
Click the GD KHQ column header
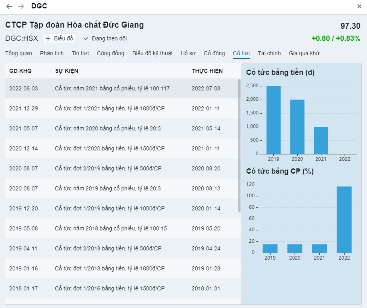[x=20, y=71]
